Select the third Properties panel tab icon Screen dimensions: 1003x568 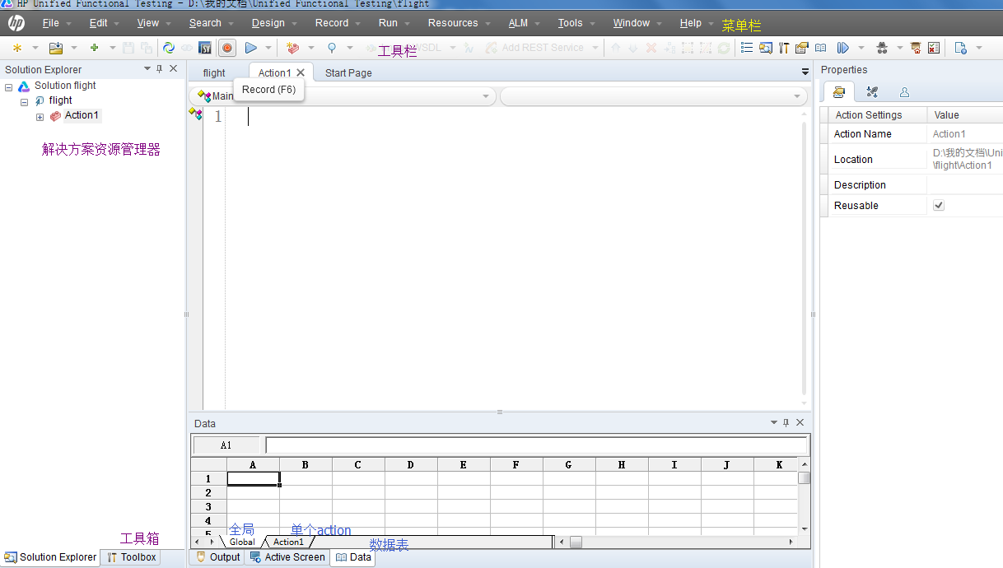[904, 92]
